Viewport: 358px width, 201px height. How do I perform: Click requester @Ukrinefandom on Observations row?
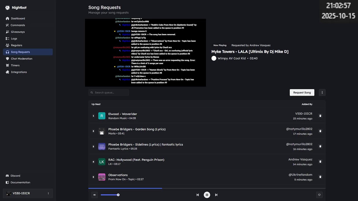click(x=300, y=175)
